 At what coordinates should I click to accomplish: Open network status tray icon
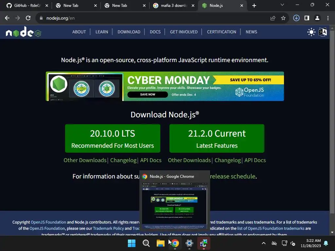[284, 243]
